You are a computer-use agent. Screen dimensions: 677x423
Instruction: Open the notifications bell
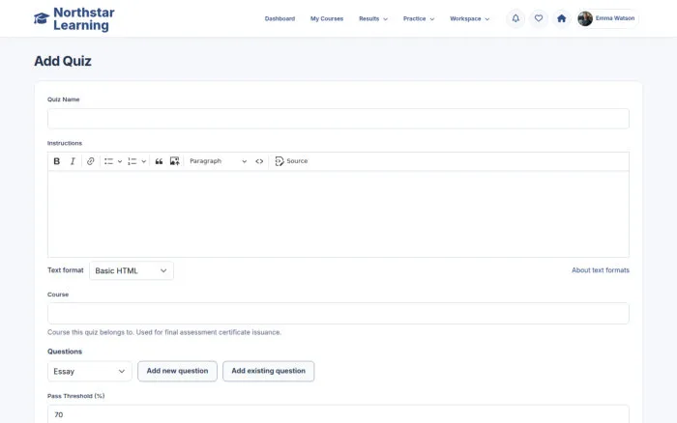(515, 18)
